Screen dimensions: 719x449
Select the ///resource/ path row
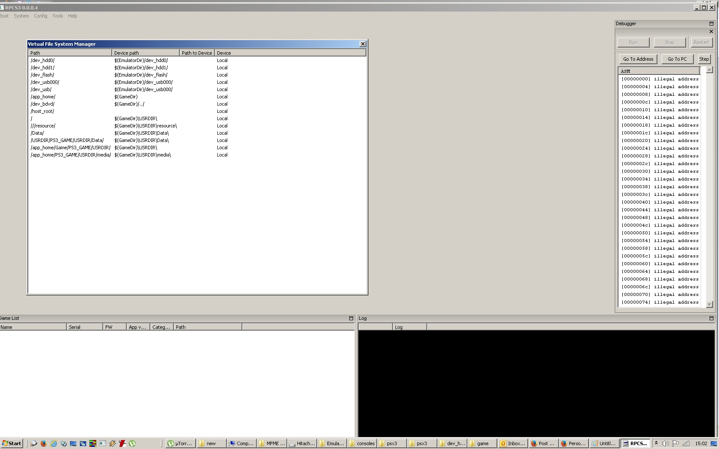[x=197, y=126]
